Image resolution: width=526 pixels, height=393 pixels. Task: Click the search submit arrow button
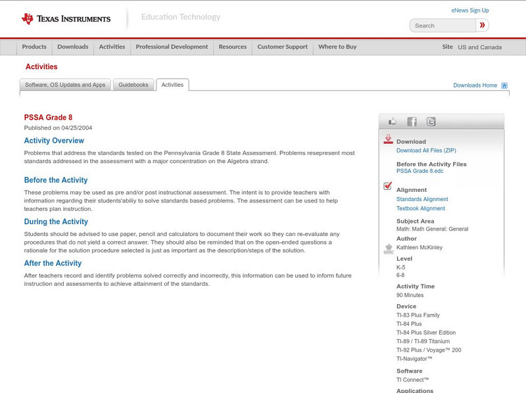click(x=482, y=25)
